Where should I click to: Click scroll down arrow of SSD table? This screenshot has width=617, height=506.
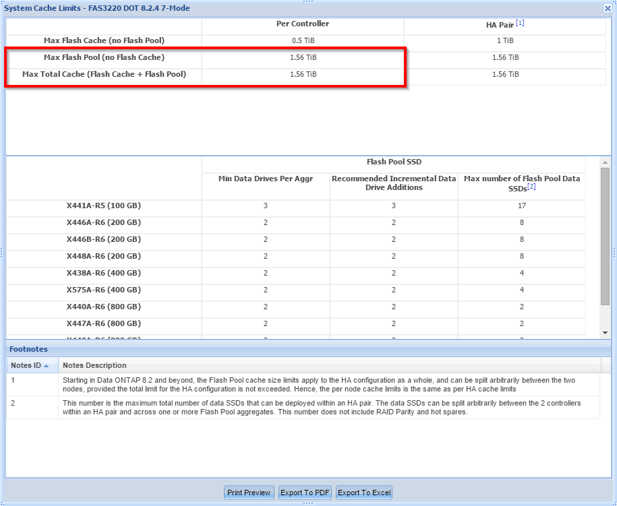click(605, 332)
